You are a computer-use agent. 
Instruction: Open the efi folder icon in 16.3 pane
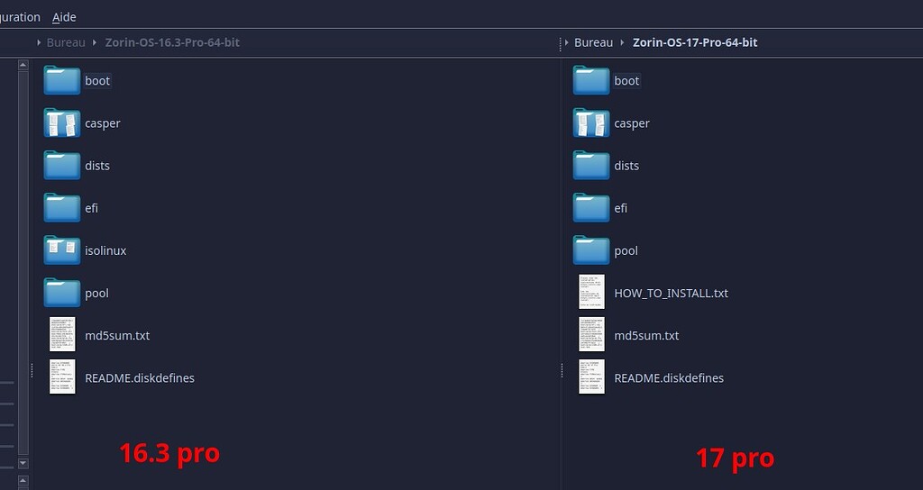pyautogui.click(x=62, y=208)
